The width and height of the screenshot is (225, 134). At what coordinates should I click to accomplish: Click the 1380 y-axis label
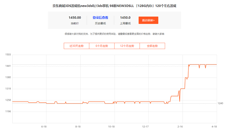pos(8,77)
